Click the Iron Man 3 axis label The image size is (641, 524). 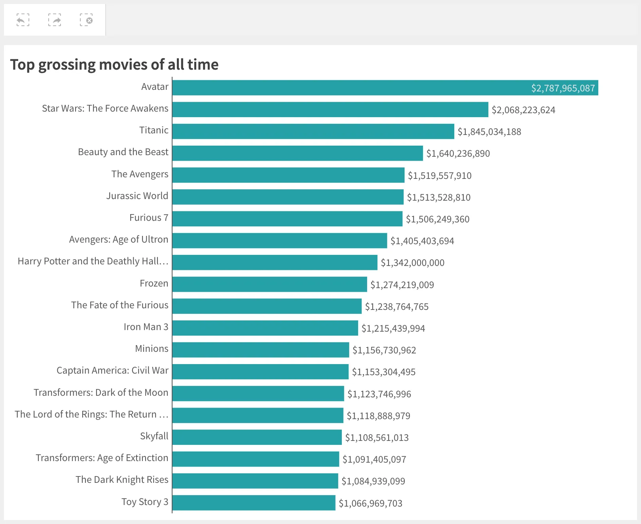point(146,327)
